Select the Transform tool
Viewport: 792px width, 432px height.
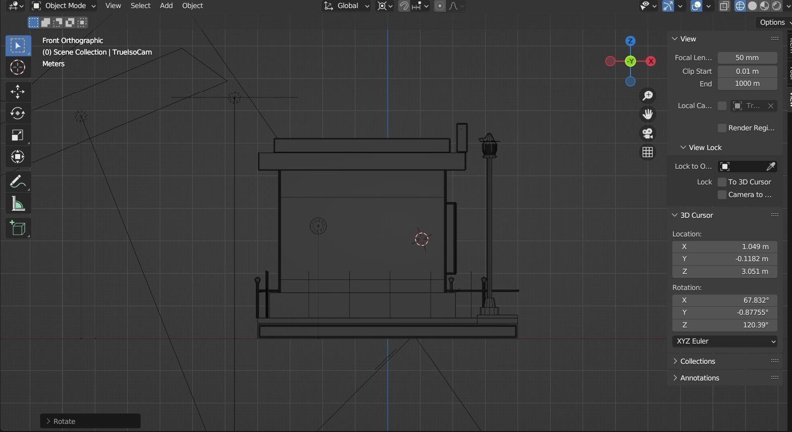click(18, 157)
